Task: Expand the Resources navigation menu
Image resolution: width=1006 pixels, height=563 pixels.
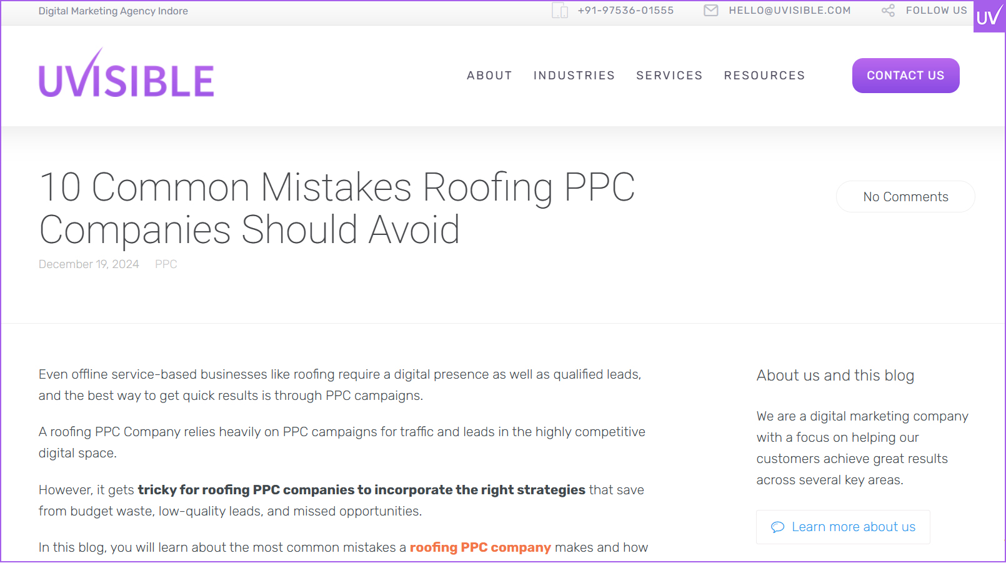Action: click(x=764, y=76)
